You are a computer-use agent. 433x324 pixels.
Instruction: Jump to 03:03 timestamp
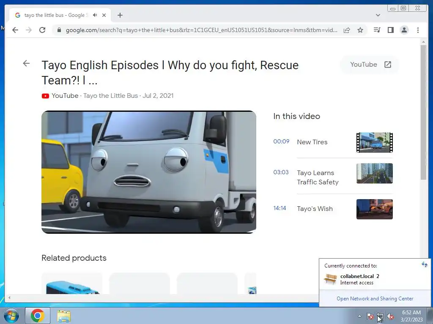tap(281, 172)
